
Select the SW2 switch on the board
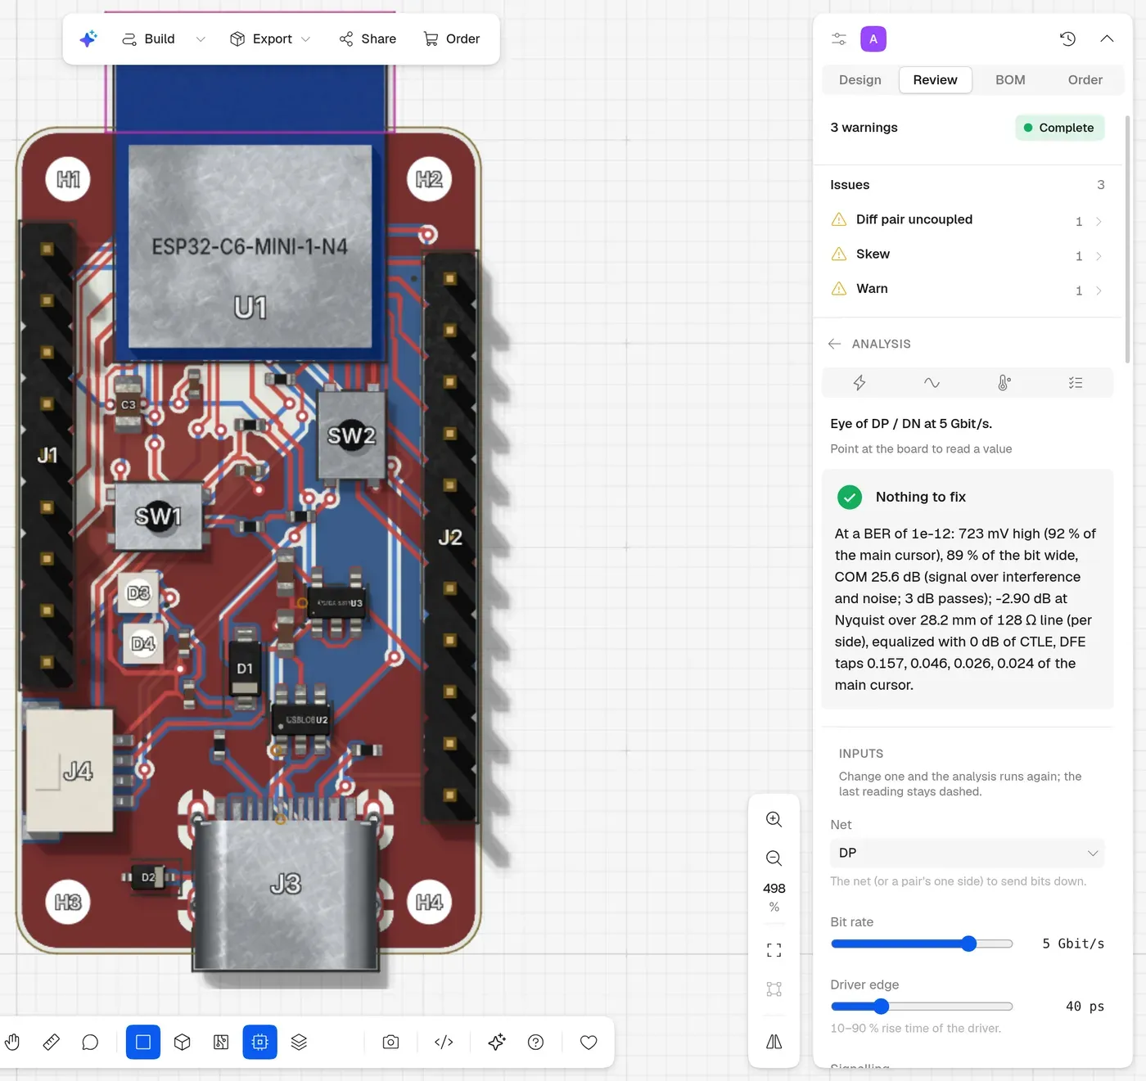pyautogui.click(x=352, y=435)
